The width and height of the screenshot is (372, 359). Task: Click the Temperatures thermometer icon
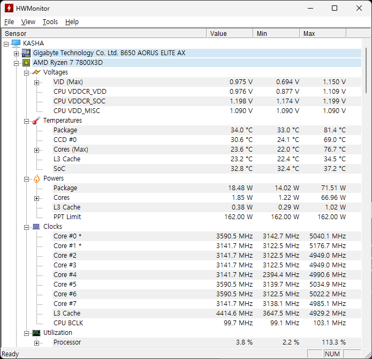point(36,121)
